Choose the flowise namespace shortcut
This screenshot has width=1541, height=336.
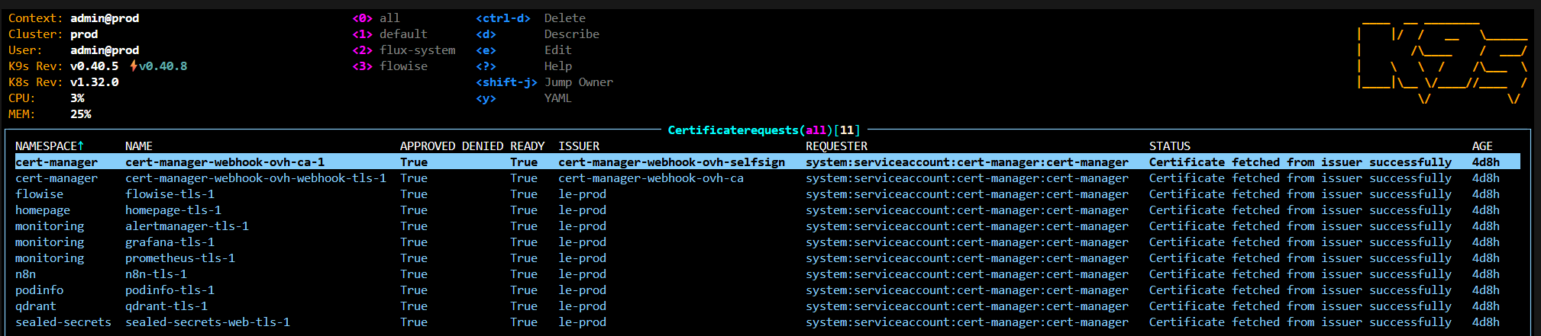[x=389, y=66]
